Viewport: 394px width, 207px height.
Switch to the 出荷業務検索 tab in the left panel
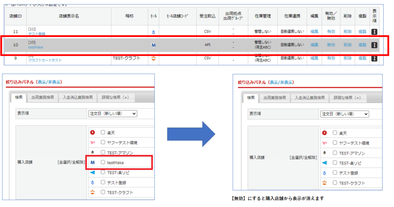[42, 98]
